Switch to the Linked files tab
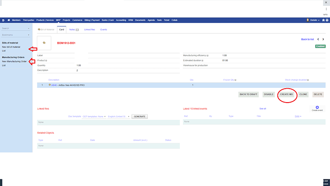The height and width of the screenshot is (186, 330). coord(89,30)
